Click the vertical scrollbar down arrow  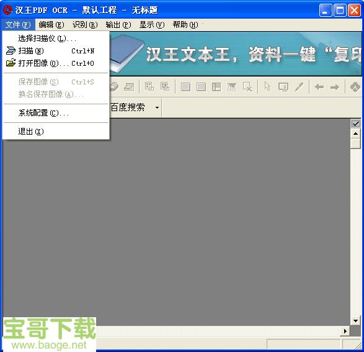tap(355, 321)
